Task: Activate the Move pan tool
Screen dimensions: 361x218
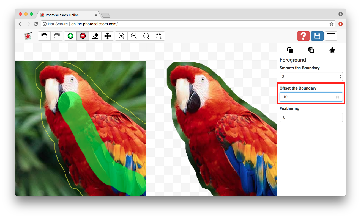Action: pos(108,36)
